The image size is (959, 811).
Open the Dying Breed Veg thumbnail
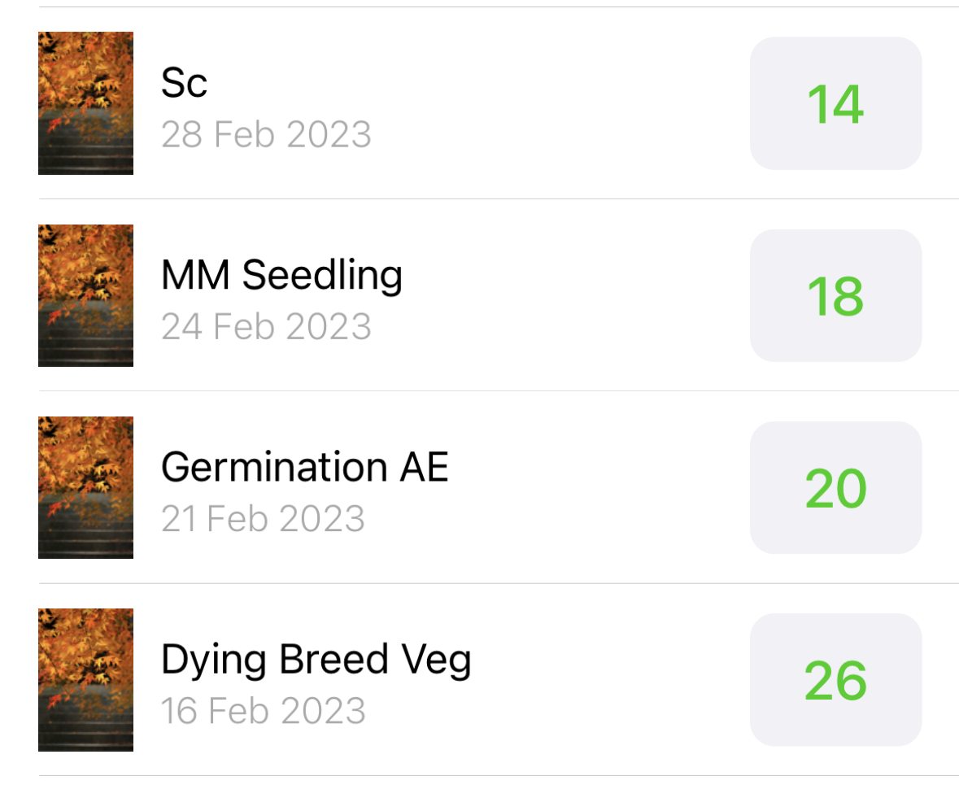tap(85, 679)
